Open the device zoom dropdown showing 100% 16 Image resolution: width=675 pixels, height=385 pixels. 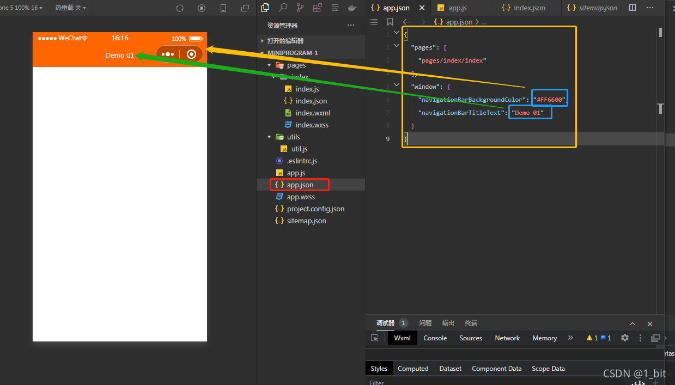[22, 8]
